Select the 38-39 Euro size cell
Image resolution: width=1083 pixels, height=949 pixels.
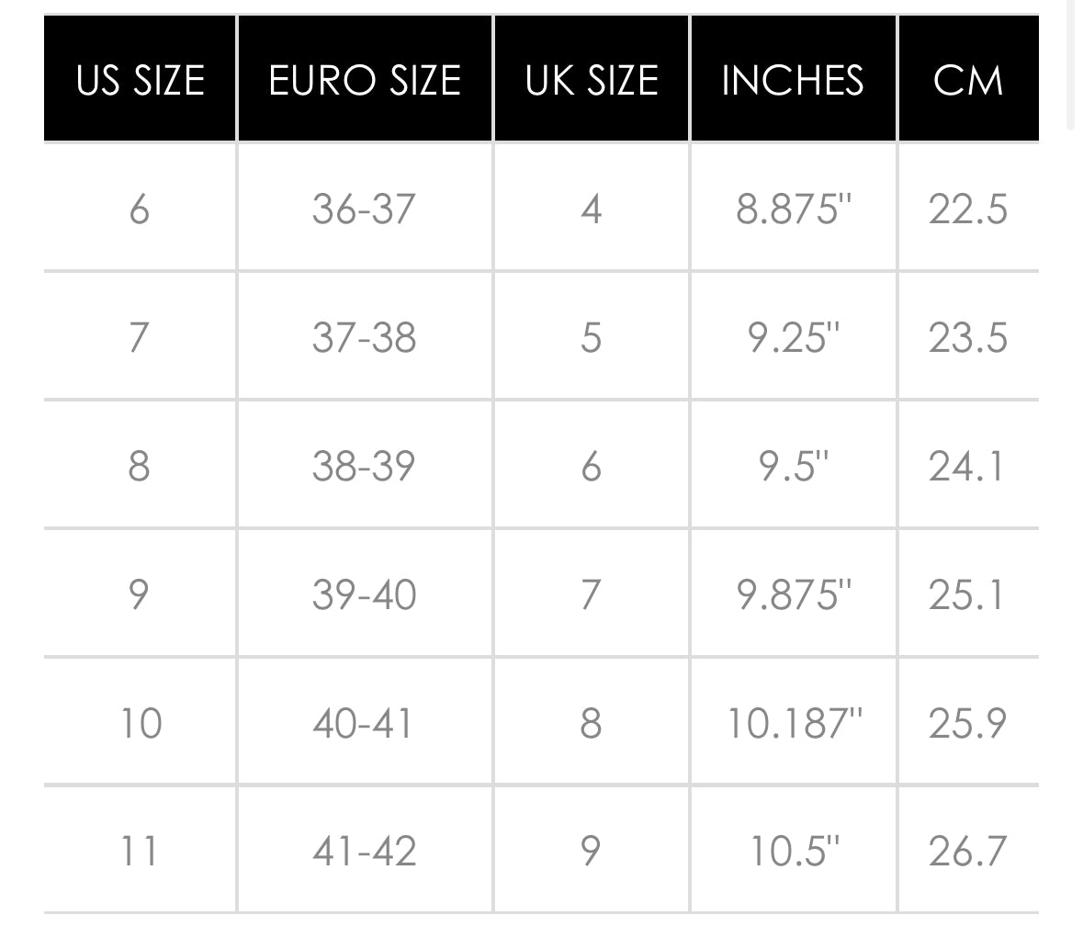click(364, 467)
